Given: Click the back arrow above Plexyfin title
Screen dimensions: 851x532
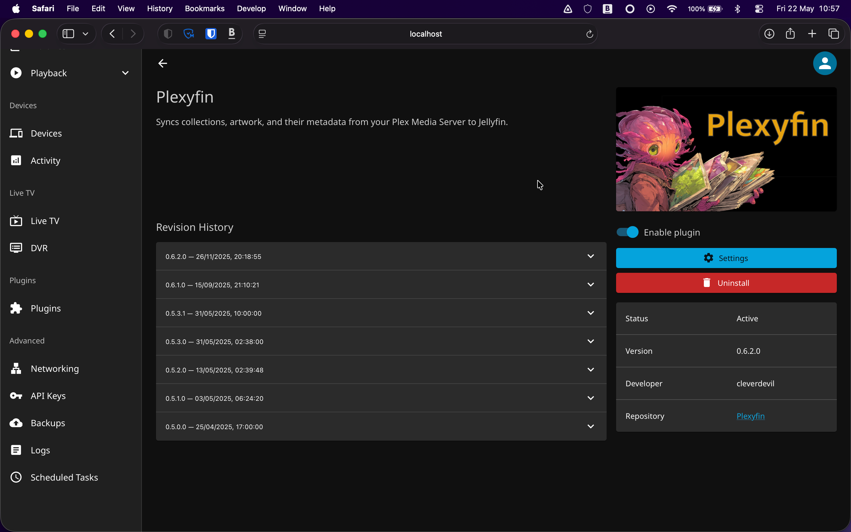Looking at the screenshot, I should [163, 63].
